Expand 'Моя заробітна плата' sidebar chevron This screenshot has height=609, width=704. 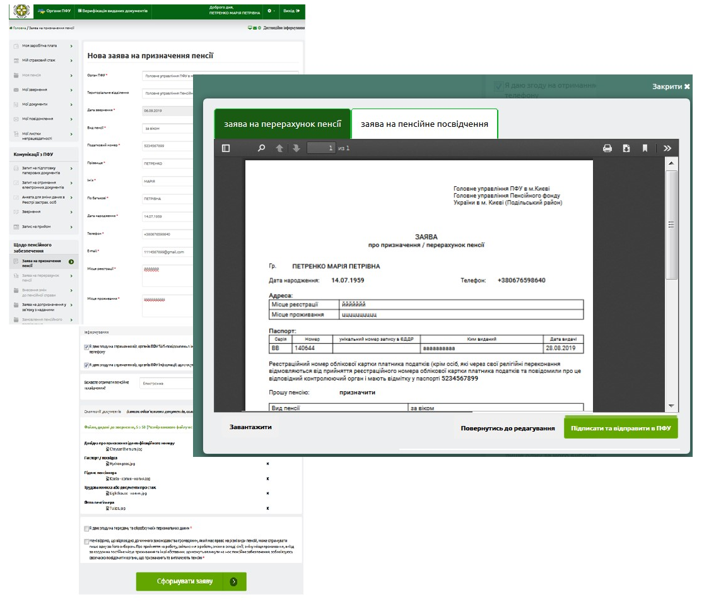(x=71, y=46)
